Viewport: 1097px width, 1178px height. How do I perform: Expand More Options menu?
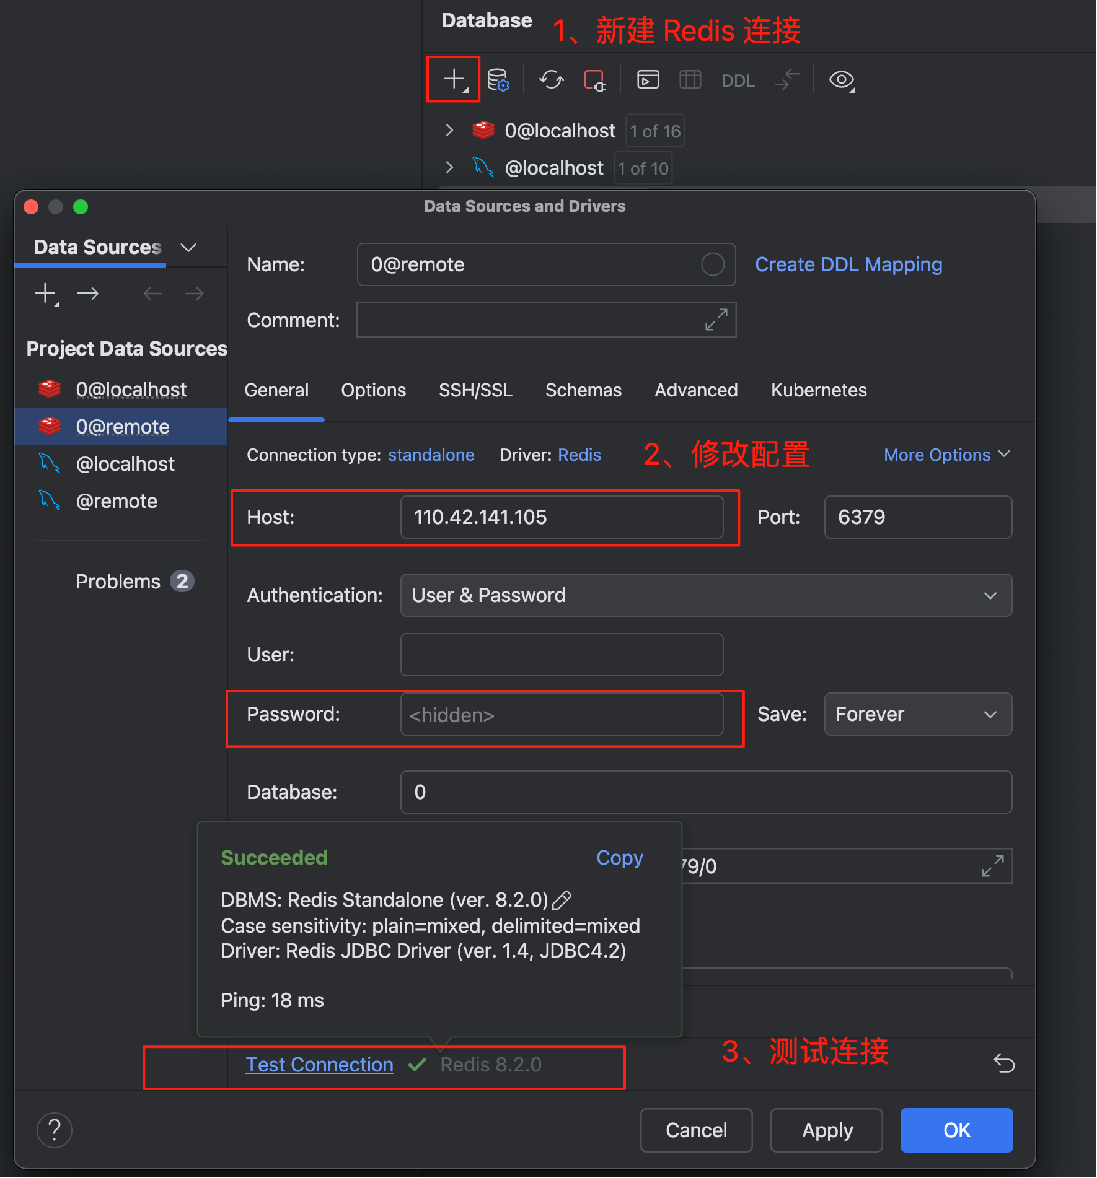[x=946, y=455]
